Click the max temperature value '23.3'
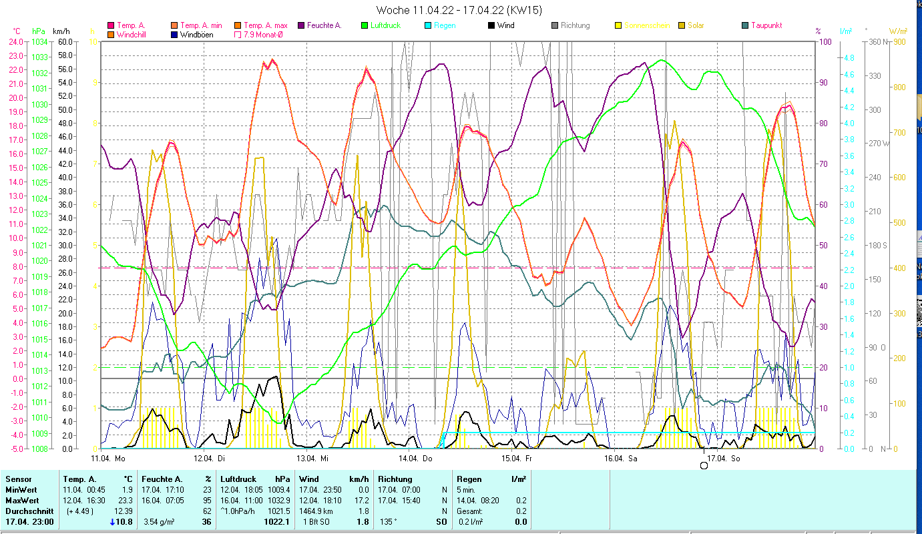The width and height of the screenshot is (922, 534). coord(125,500)
